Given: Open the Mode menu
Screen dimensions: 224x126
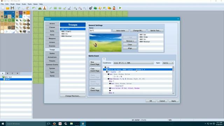Looking at the screenshot, I should pyautogui.click(x=13, y=4).
